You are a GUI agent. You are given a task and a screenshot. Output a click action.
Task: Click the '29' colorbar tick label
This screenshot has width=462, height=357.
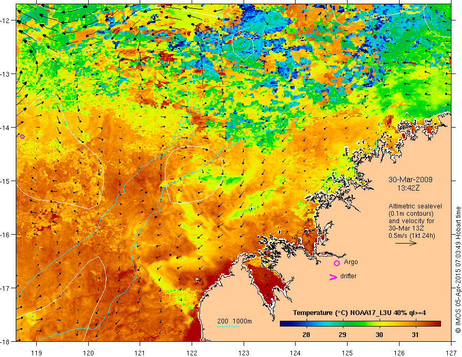click(x=342, y=334)
